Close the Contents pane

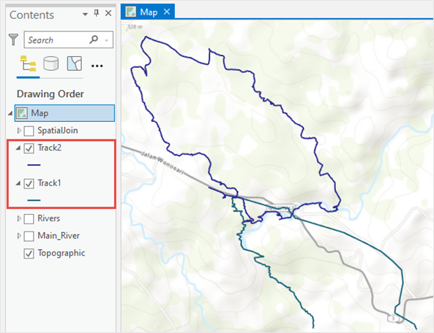pos(108,13)
